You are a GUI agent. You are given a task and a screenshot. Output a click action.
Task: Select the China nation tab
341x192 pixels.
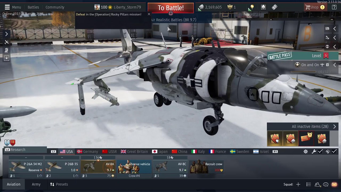pyautogui.click(x=180, y=151)
